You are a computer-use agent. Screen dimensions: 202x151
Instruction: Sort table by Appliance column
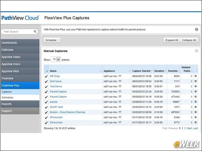(x=117, y=71)
